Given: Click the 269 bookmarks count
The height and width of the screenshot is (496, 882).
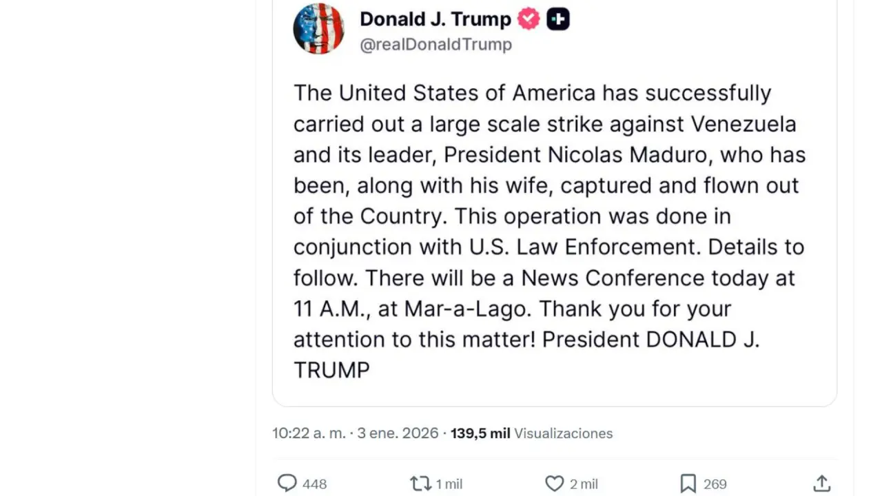Looking at the screenshot, I should pos(715,484).
